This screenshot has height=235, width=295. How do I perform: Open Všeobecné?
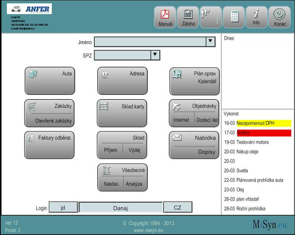[133, 170]
